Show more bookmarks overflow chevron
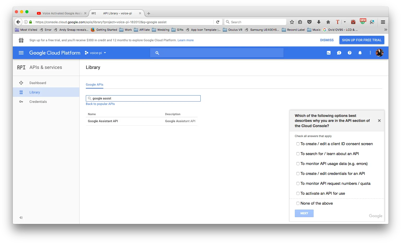This screenshot has width=401, height=243. point(386,30)
